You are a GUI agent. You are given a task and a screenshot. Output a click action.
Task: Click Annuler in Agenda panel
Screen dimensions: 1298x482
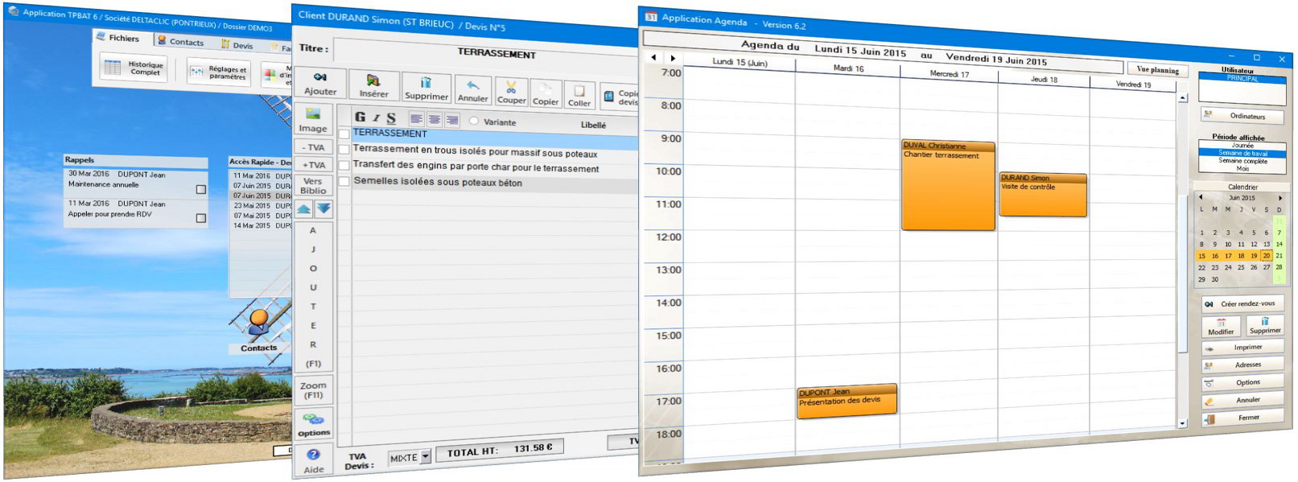click(1242, 400)
